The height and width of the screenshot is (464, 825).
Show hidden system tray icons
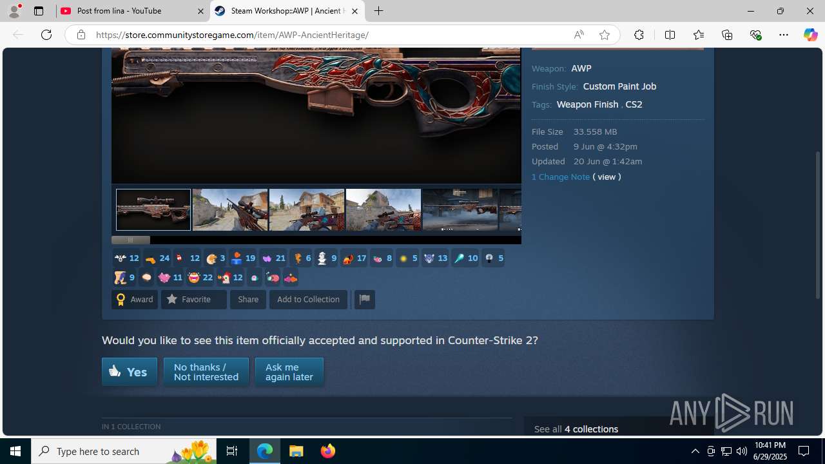pyautogui.click(x=695, y=451)
